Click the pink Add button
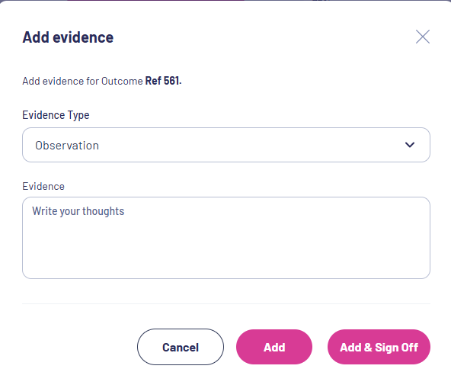 [274, 347]
